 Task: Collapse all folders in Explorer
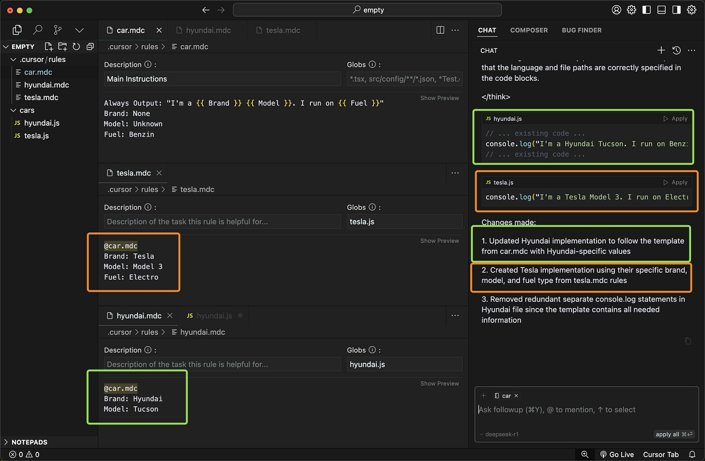(90, 46)
